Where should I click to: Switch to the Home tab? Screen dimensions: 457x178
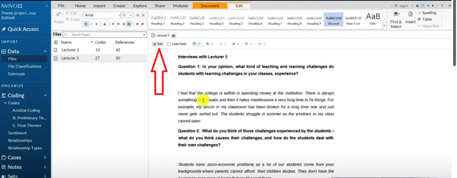tap(80, 5)
